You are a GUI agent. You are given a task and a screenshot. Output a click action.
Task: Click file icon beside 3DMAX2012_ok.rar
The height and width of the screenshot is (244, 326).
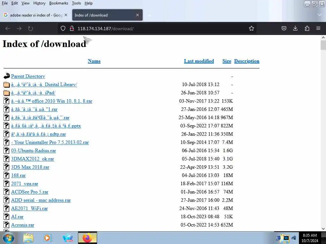pyautogui.click(x=6, y=159)
